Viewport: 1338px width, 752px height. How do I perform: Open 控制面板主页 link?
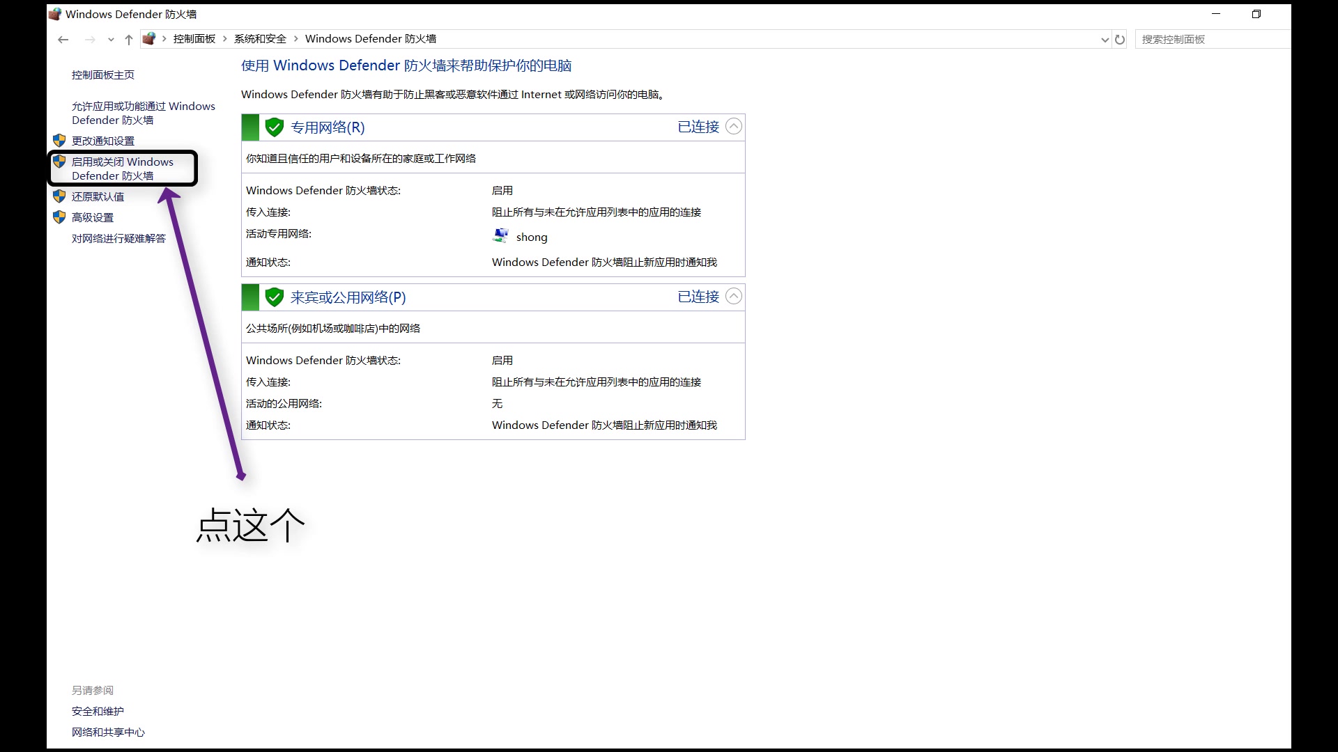tap(103, 75)
